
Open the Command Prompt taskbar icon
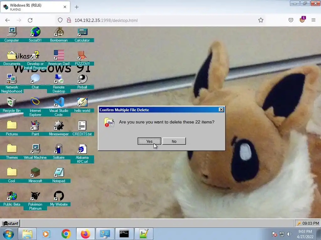coord(124,234)
